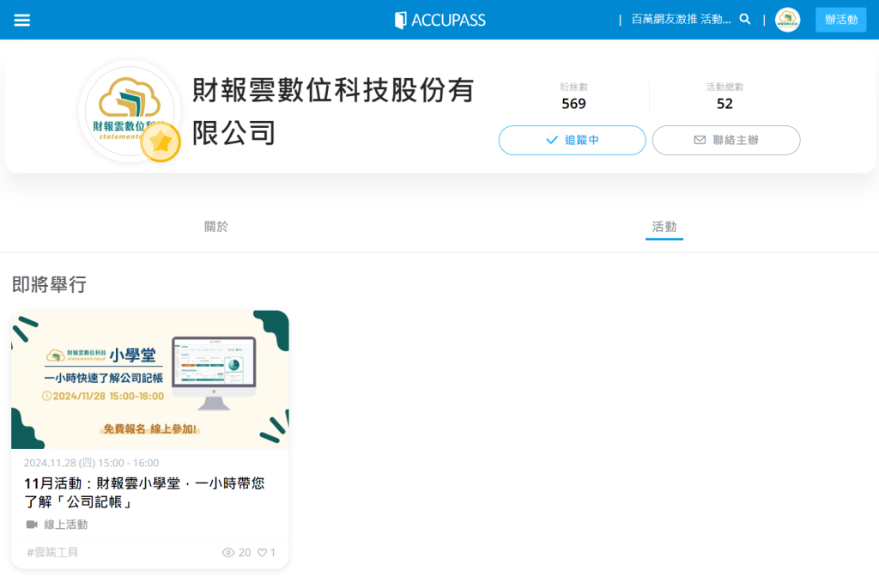Click the gold star badge

(x=161, y=143)
